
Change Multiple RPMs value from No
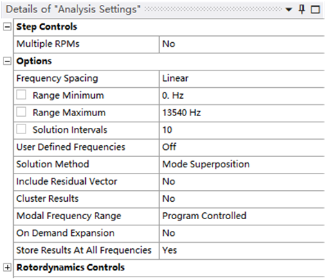(242, 44)
